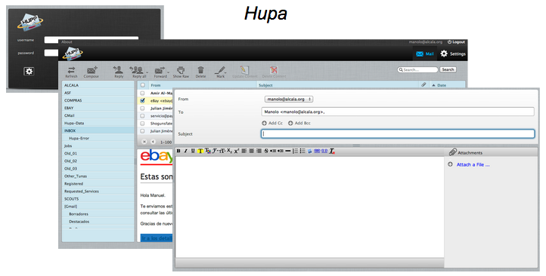Align text left in editor
Viewport: 546px width, 276px height.
coord(244,151)
